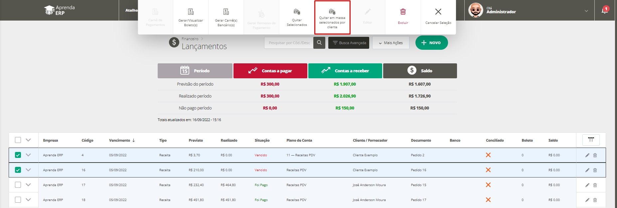Open the Mais Ações dropdown

pos(390,43)
